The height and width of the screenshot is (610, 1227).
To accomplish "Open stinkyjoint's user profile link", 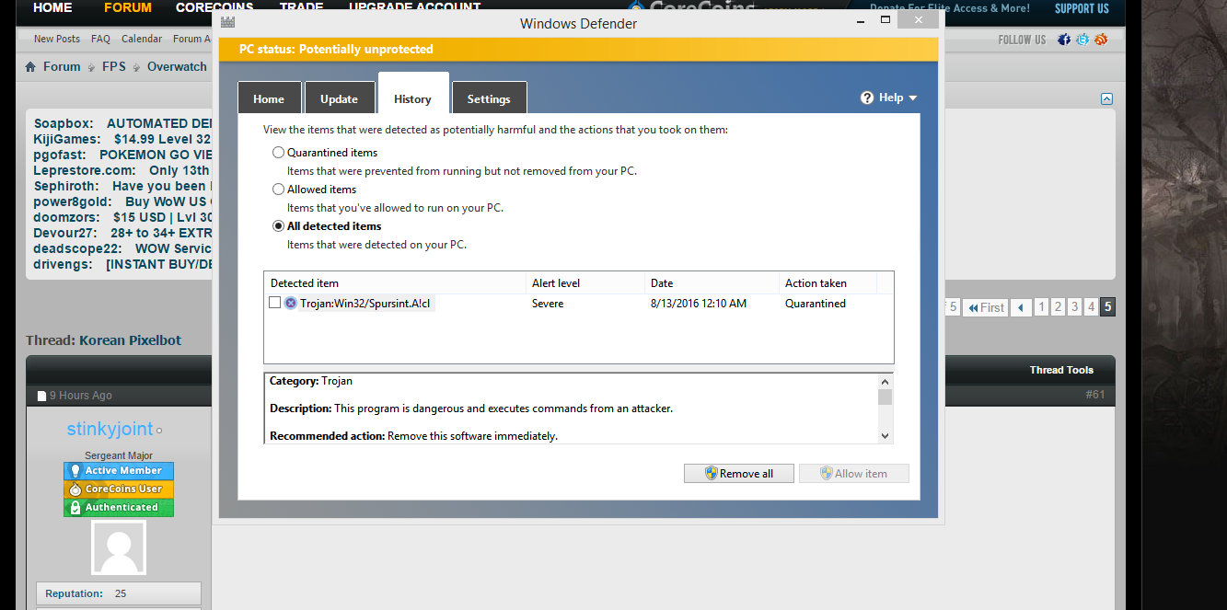I will 110,429.
